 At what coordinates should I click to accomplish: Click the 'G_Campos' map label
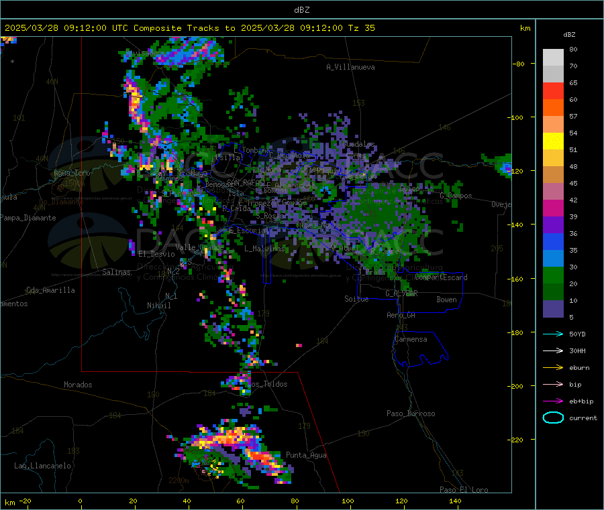point(456,196)
